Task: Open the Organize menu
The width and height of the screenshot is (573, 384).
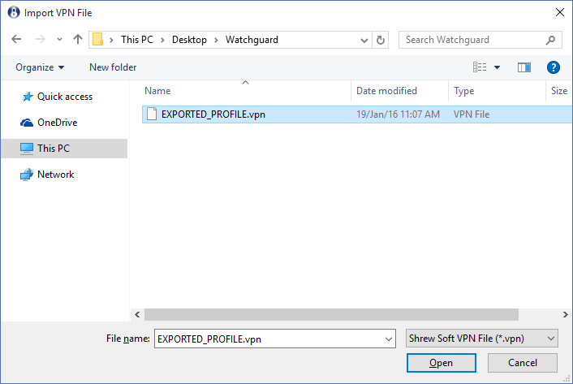Action: (x=40, y=67)
